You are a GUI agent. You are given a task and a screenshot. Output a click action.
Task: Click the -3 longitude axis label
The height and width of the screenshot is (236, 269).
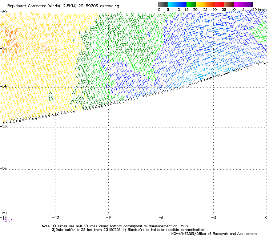(x=213, y=217)
